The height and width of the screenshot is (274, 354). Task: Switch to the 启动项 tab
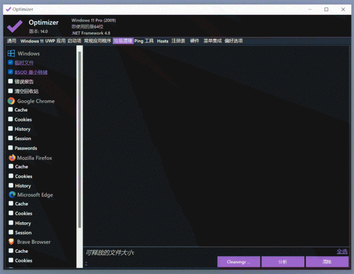tap(75, 41)
